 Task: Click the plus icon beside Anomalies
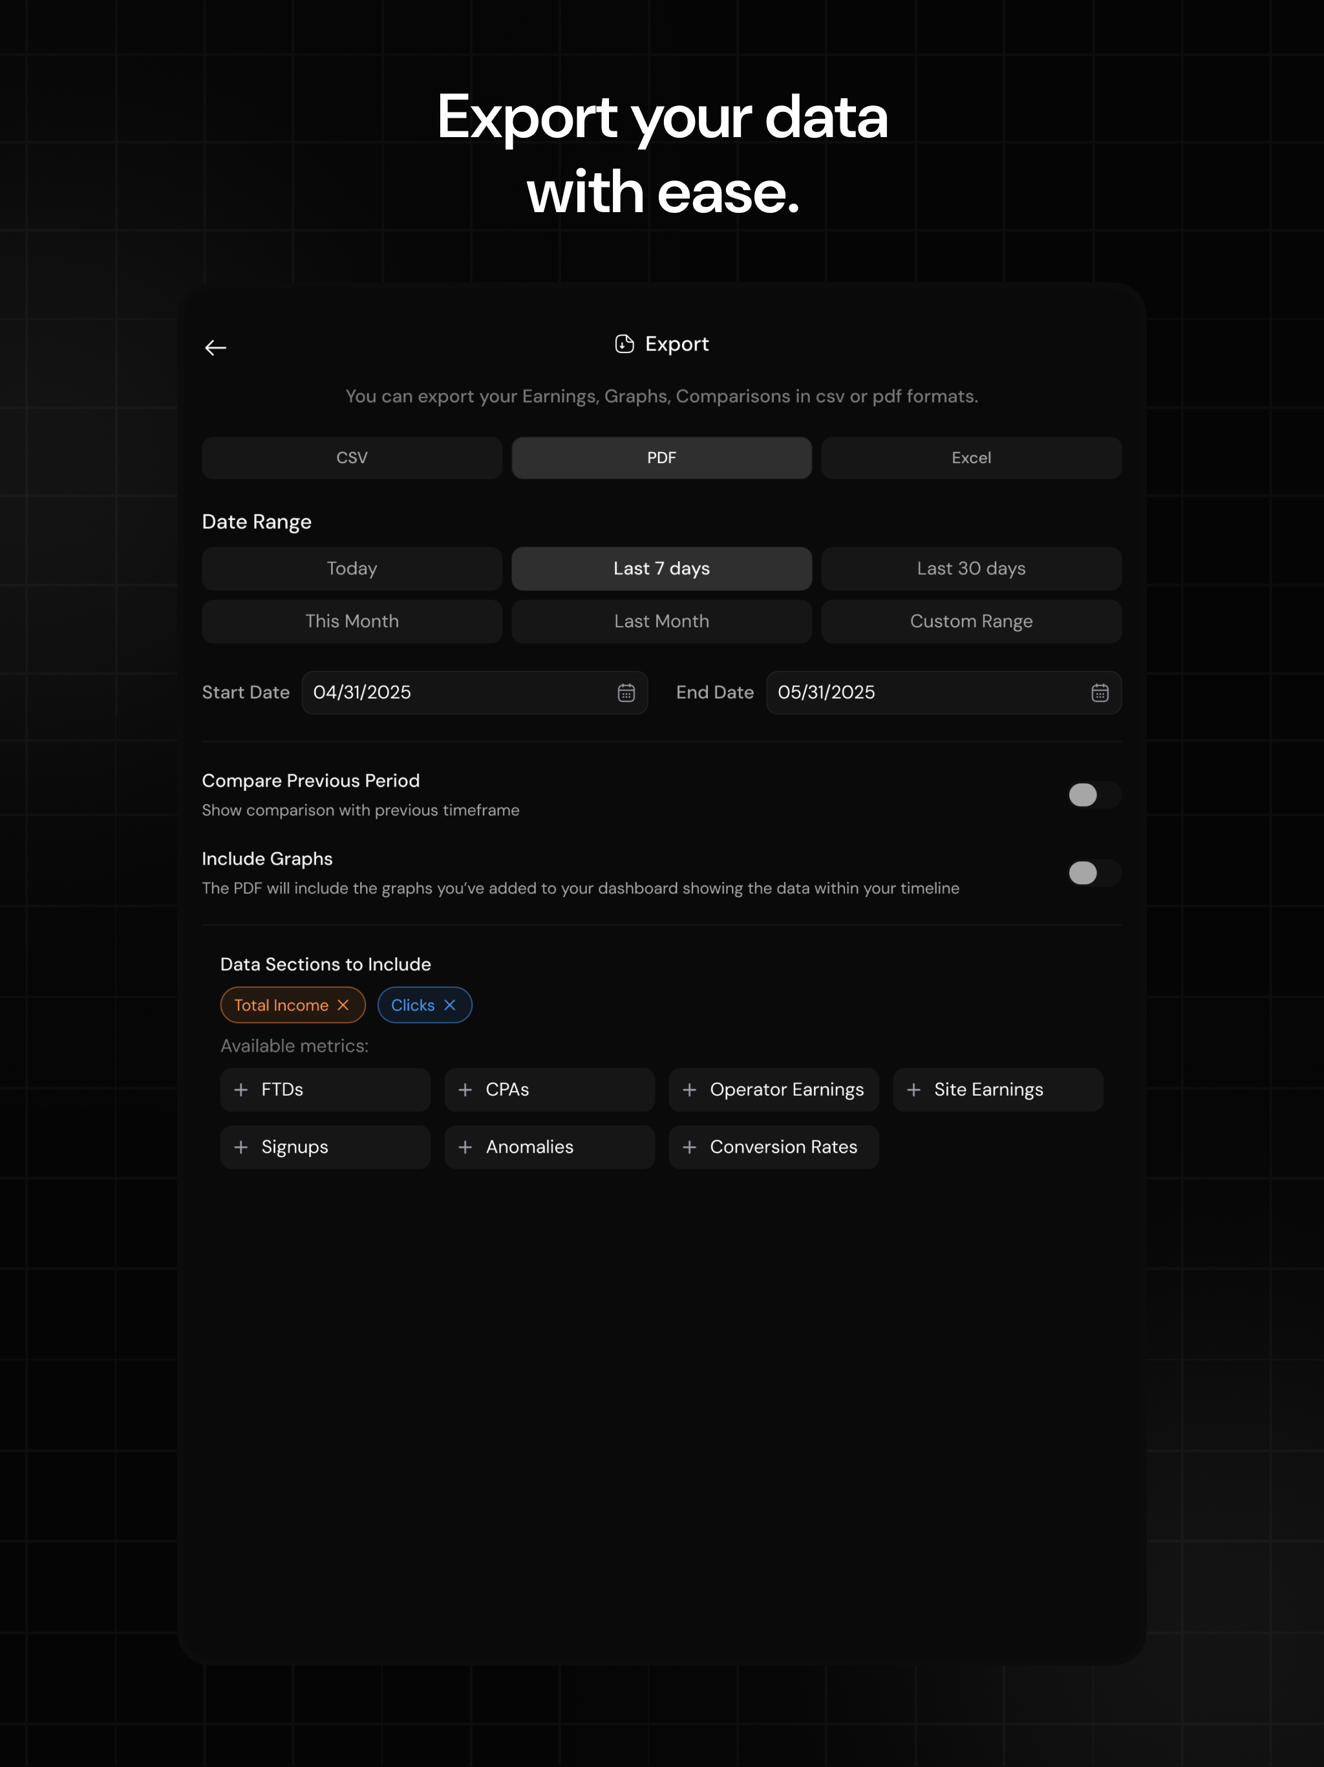click(465, 1147)
